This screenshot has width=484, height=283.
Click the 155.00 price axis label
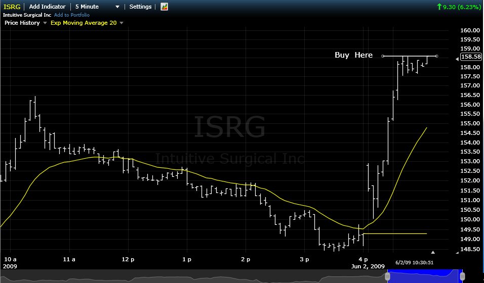coord(470,123)
